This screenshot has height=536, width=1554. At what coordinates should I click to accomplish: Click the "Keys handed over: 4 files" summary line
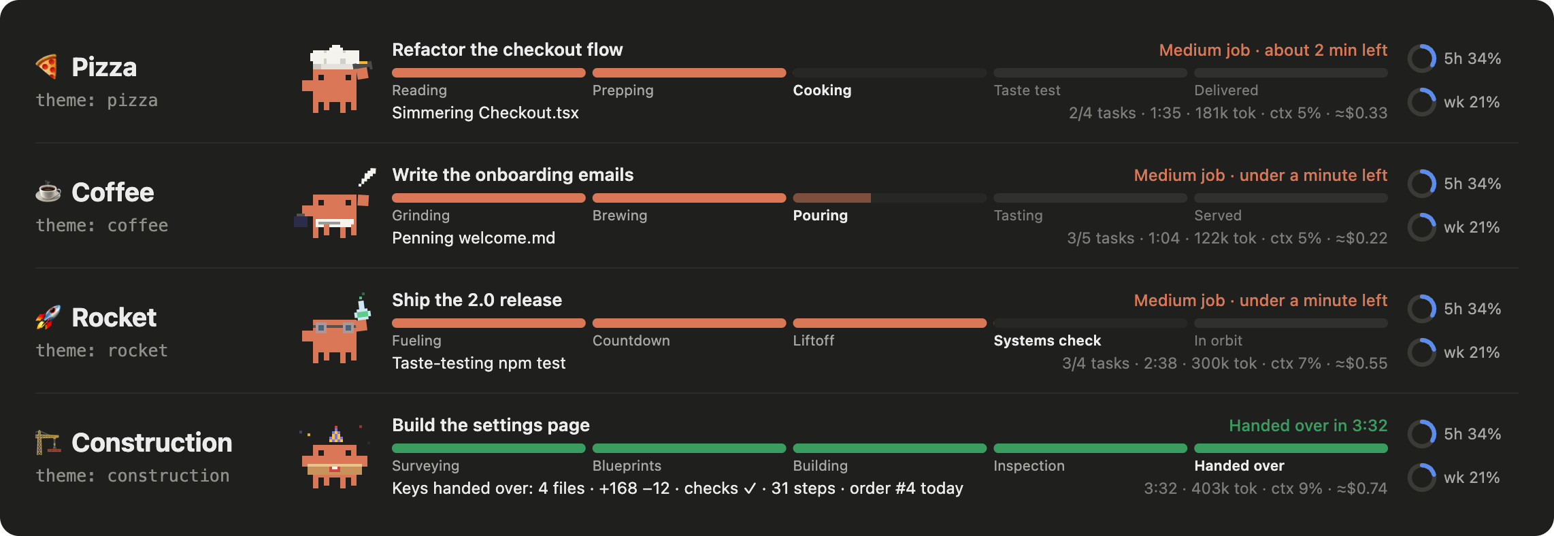coord(678,488)
